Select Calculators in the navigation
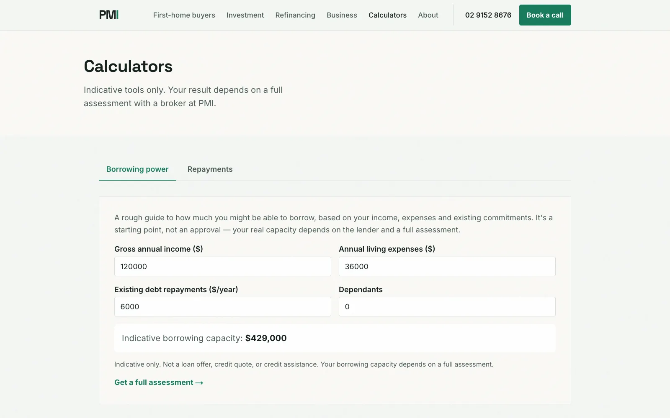Screen dimensions: 670x418 (387, 15)
